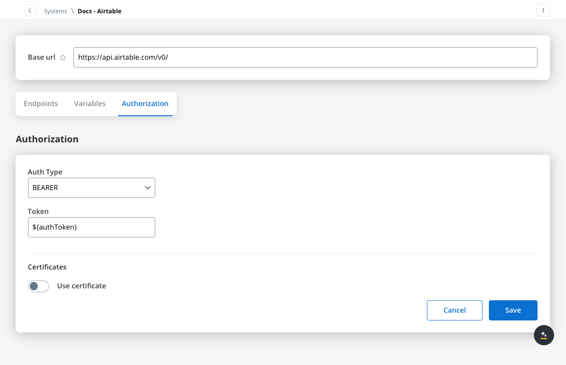This screenshot has height=365, width=566.
Task: Click the Token field label
Action: [x=38, y=212]
